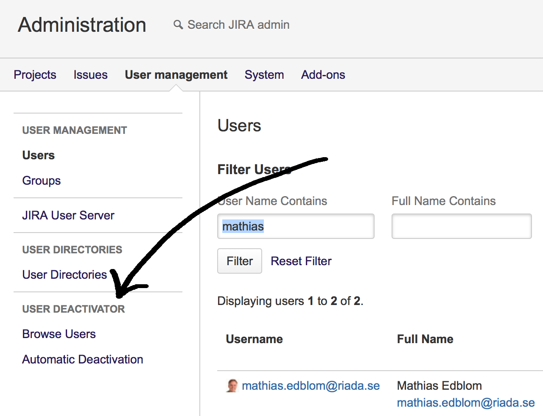
Task: Click the USER MANAGEMENT section heading
Action: (x=75, y=130)
